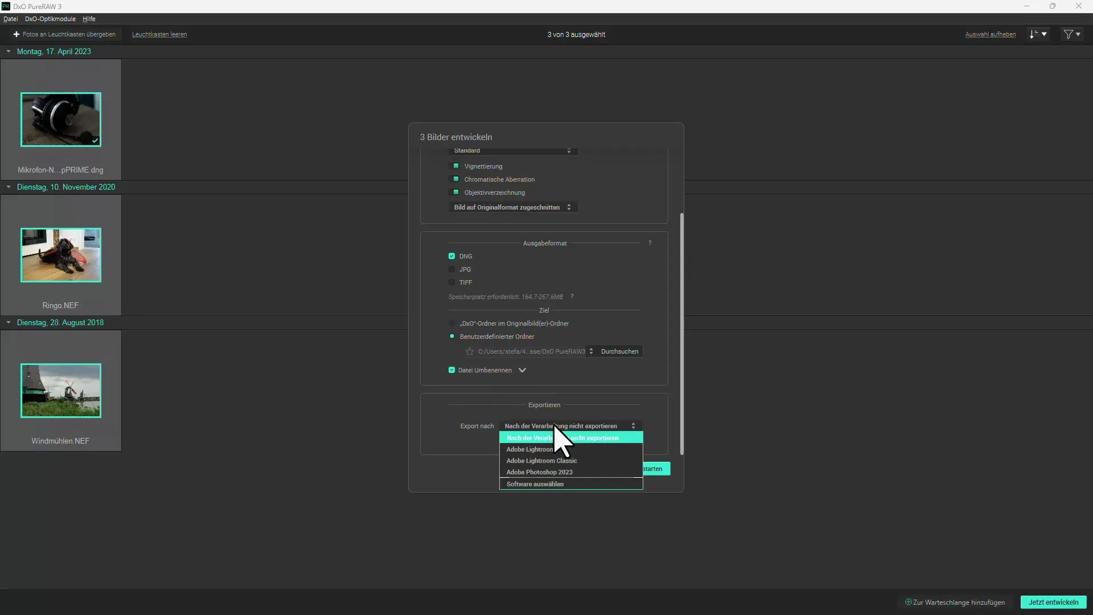Open the help question mark for Ausgabeformat

(650, 243)
